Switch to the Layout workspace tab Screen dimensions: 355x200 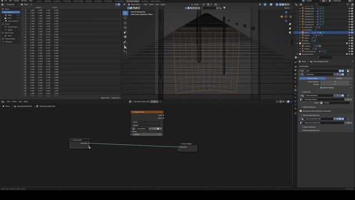coord(39,1)
